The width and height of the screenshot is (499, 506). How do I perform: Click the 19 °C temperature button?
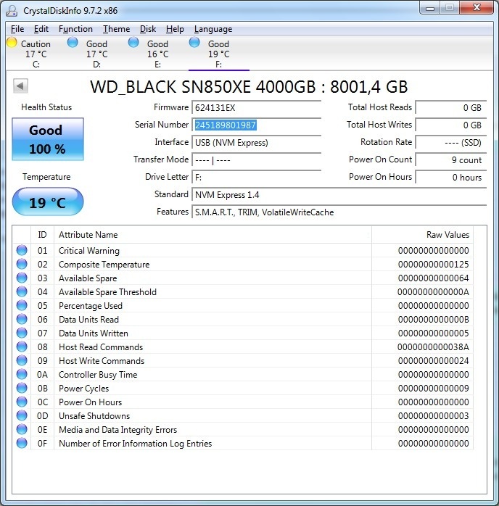(x=48, y=202)
